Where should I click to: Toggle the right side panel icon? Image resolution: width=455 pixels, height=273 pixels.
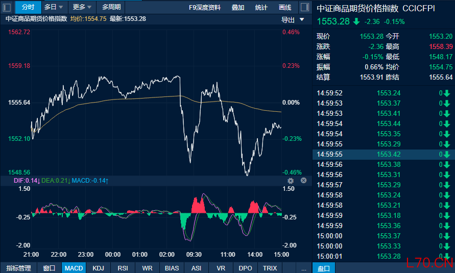coord(305,7)
